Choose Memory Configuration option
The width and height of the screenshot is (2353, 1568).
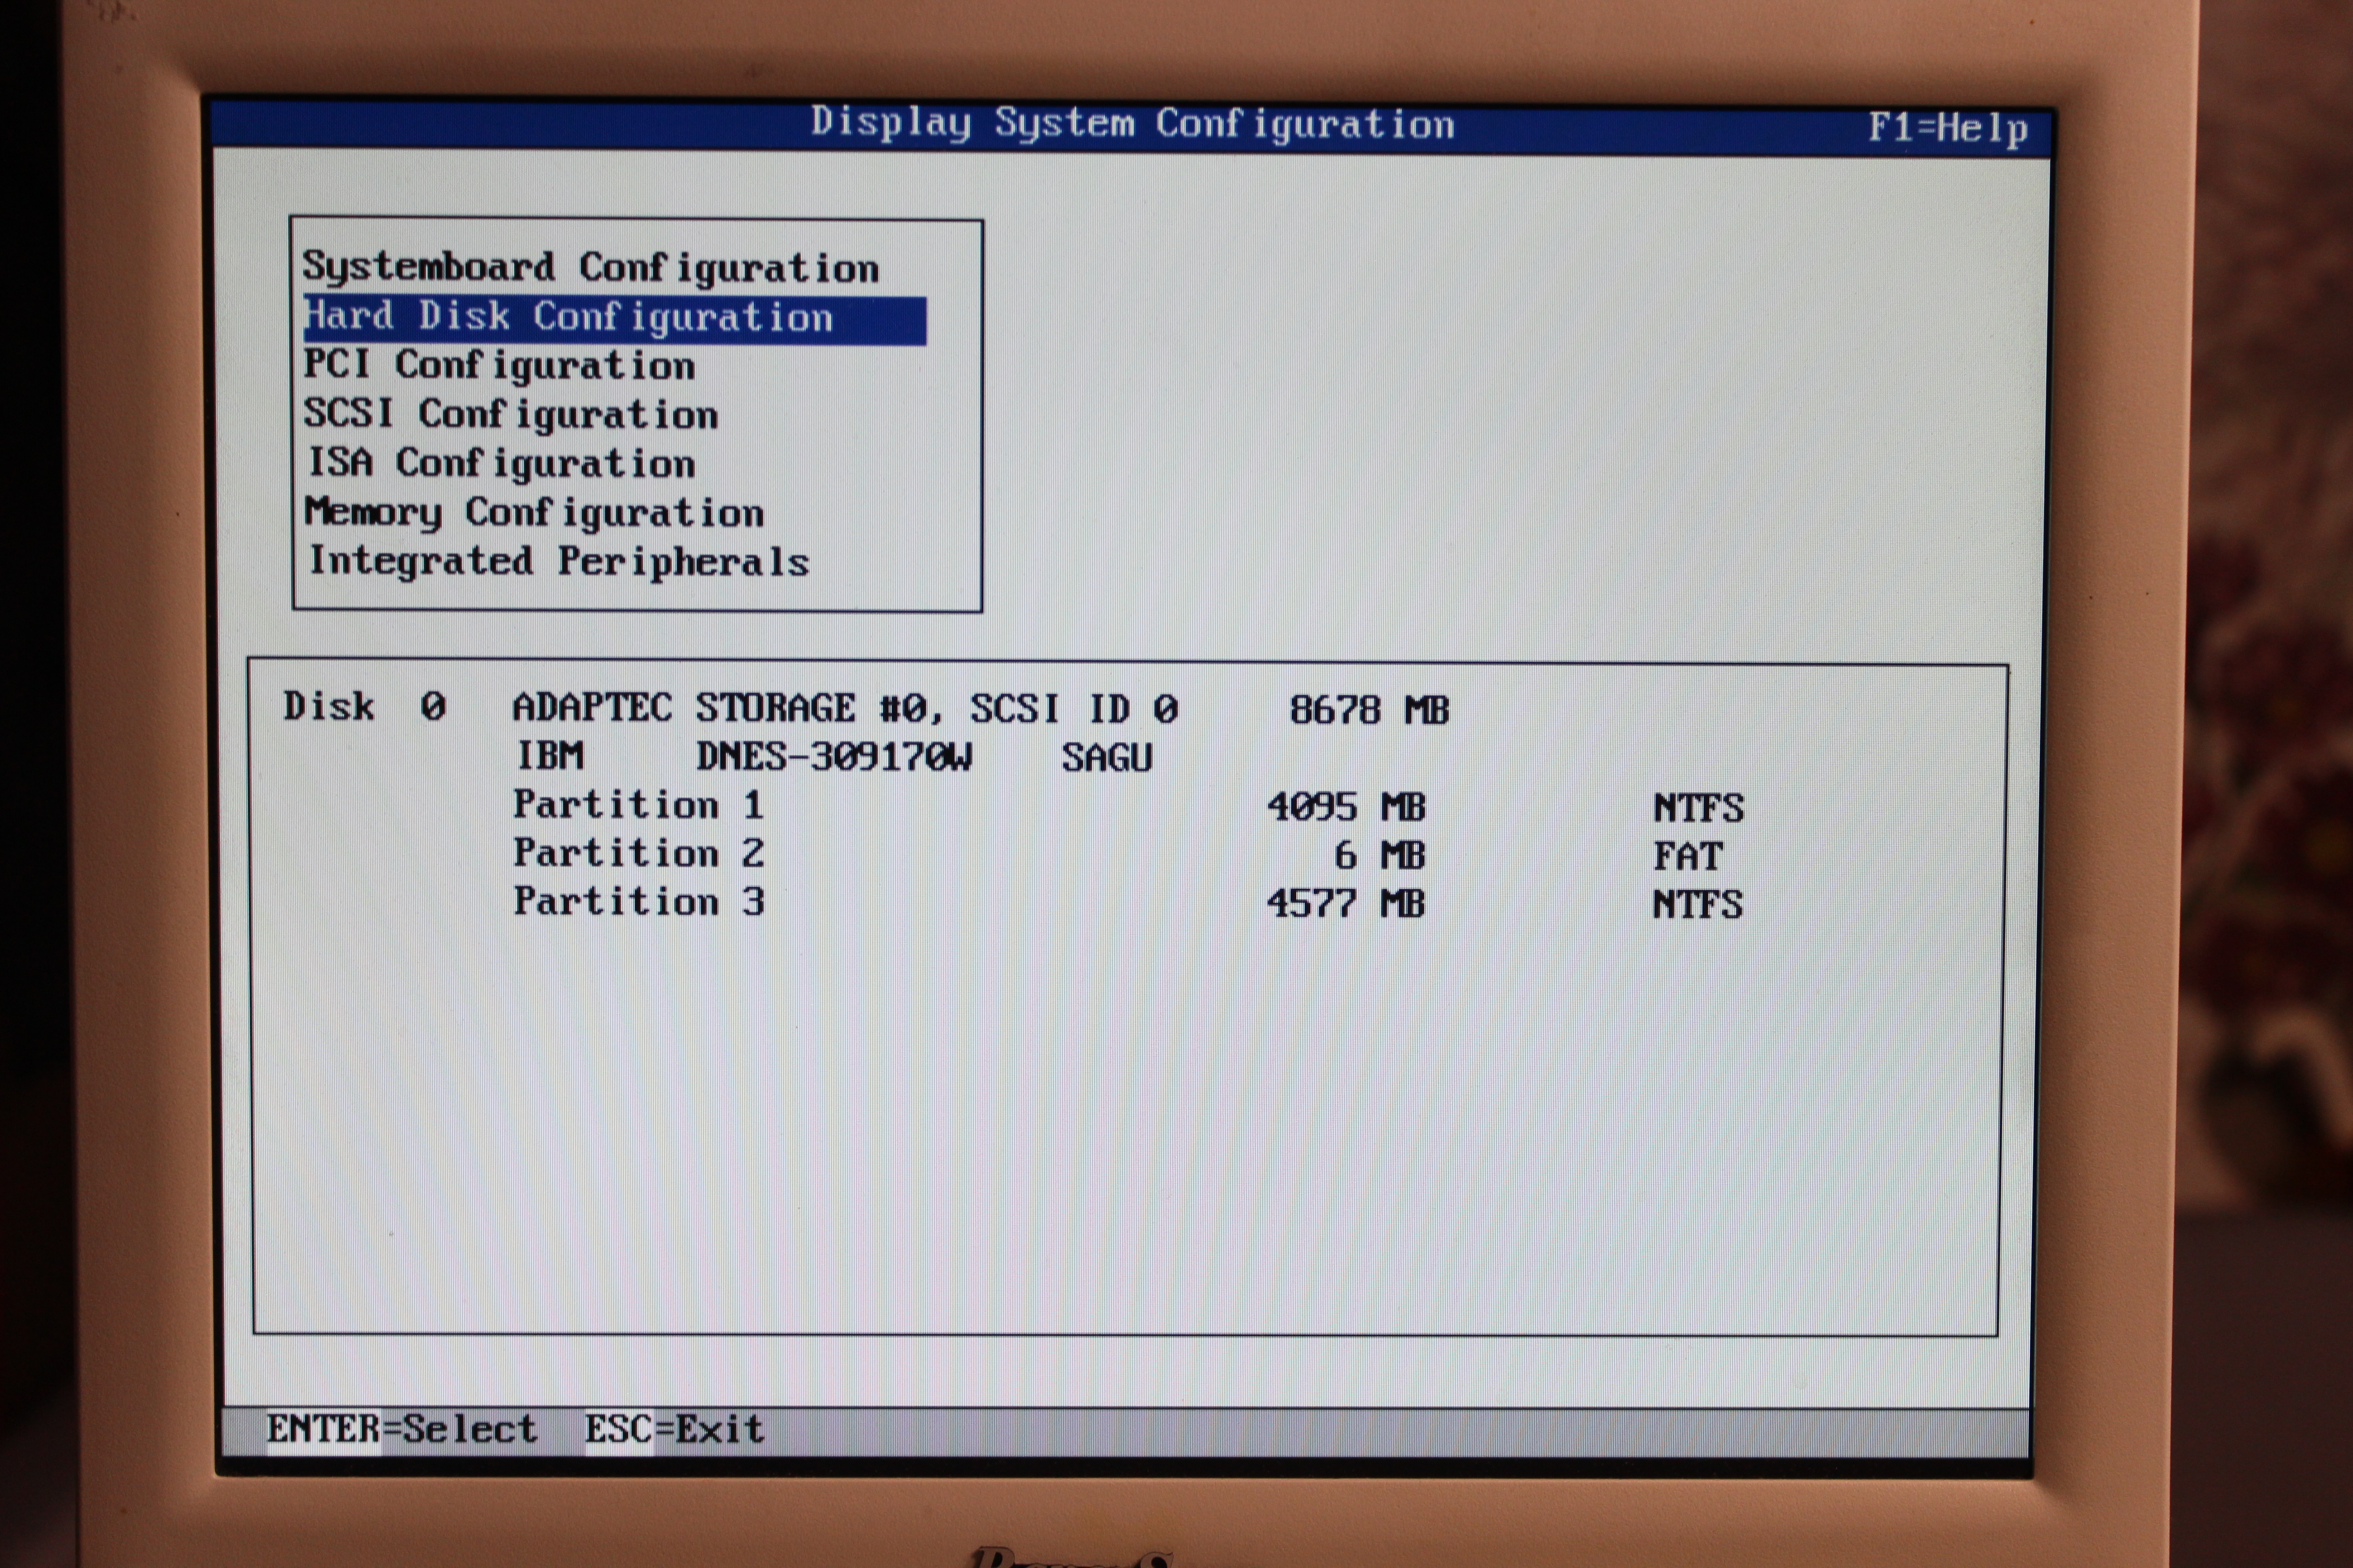click(x=533, y=513)
